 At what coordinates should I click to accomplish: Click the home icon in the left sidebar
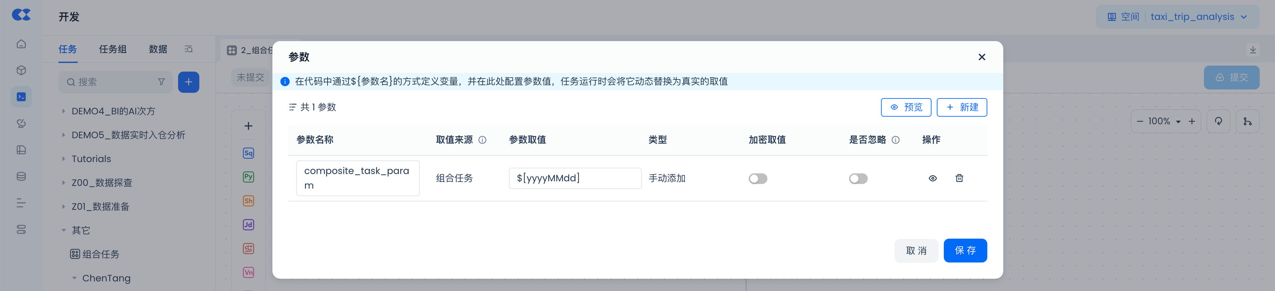click(21, 44)
